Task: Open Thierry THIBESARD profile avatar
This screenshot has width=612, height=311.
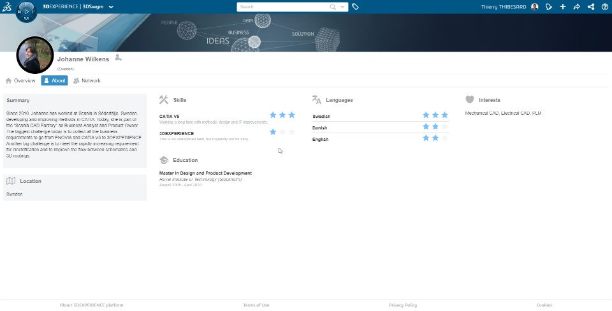Action: tap(535, 6)
